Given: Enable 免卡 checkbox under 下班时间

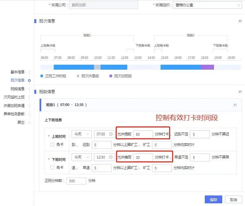Looking at the screenshot, I should (52, 167).
